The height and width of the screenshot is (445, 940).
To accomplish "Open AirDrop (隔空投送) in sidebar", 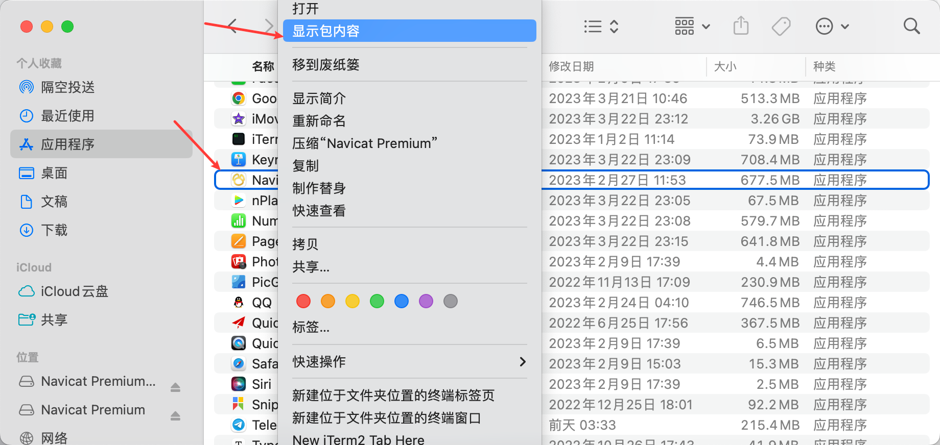I will point(67,87).
